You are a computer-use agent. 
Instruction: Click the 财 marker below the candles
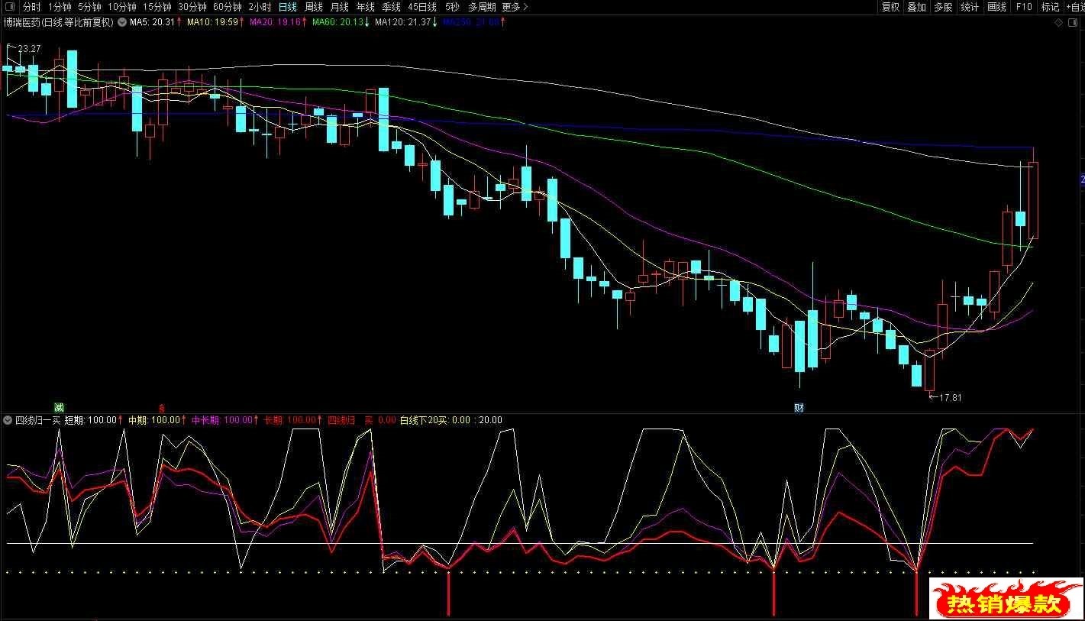click(x=799, y=407)
